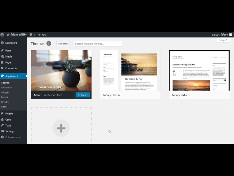Viewport: 234px width, 176px height.
Task: Click the Media icon in sidebar
Action: (x=2, y=56)
